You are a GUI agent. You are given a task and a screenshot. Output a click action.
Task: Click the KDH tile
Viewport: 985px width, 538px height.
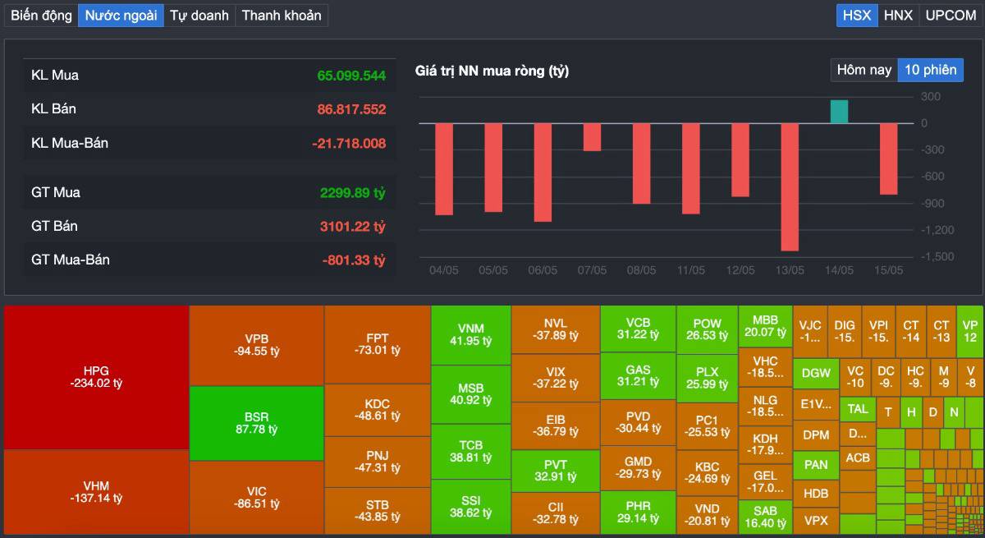tap(765, 444)
